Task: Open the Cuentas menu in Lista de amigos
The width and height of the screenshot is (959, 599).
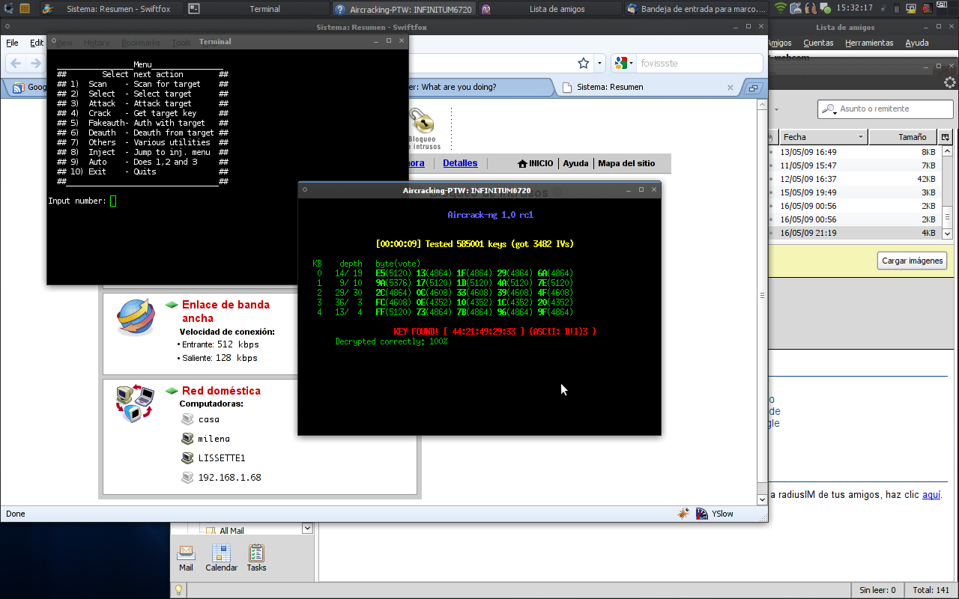Action: tap(818, 43)
